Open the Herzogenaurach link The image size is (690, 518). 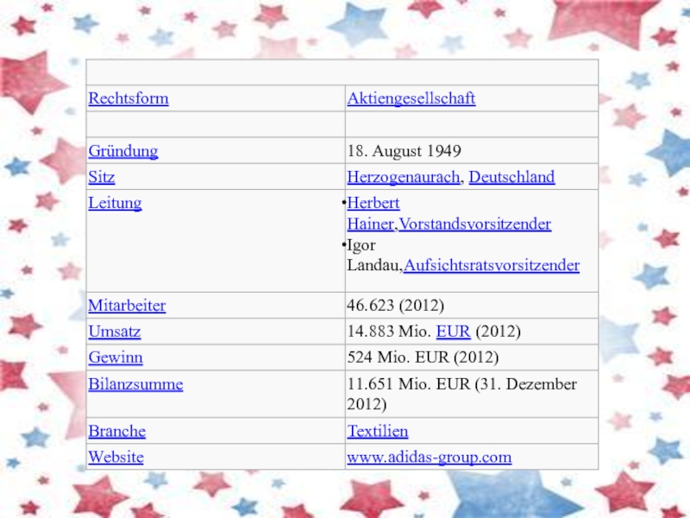[x=404, y=177]
